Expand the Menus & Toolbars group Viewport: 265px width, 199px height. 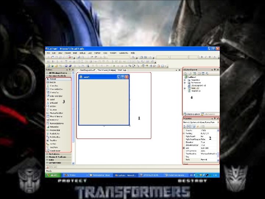58,157
